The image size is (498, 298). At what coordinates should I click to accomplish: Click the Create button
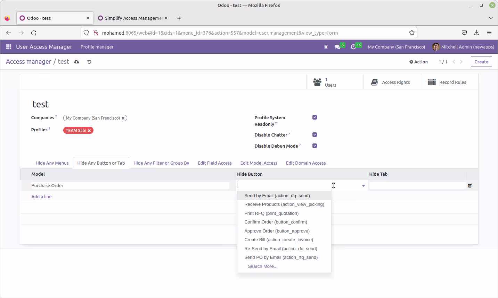(481, 62)
